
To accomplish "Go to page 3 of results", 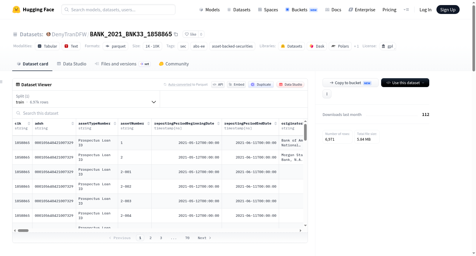I will 161,238.
